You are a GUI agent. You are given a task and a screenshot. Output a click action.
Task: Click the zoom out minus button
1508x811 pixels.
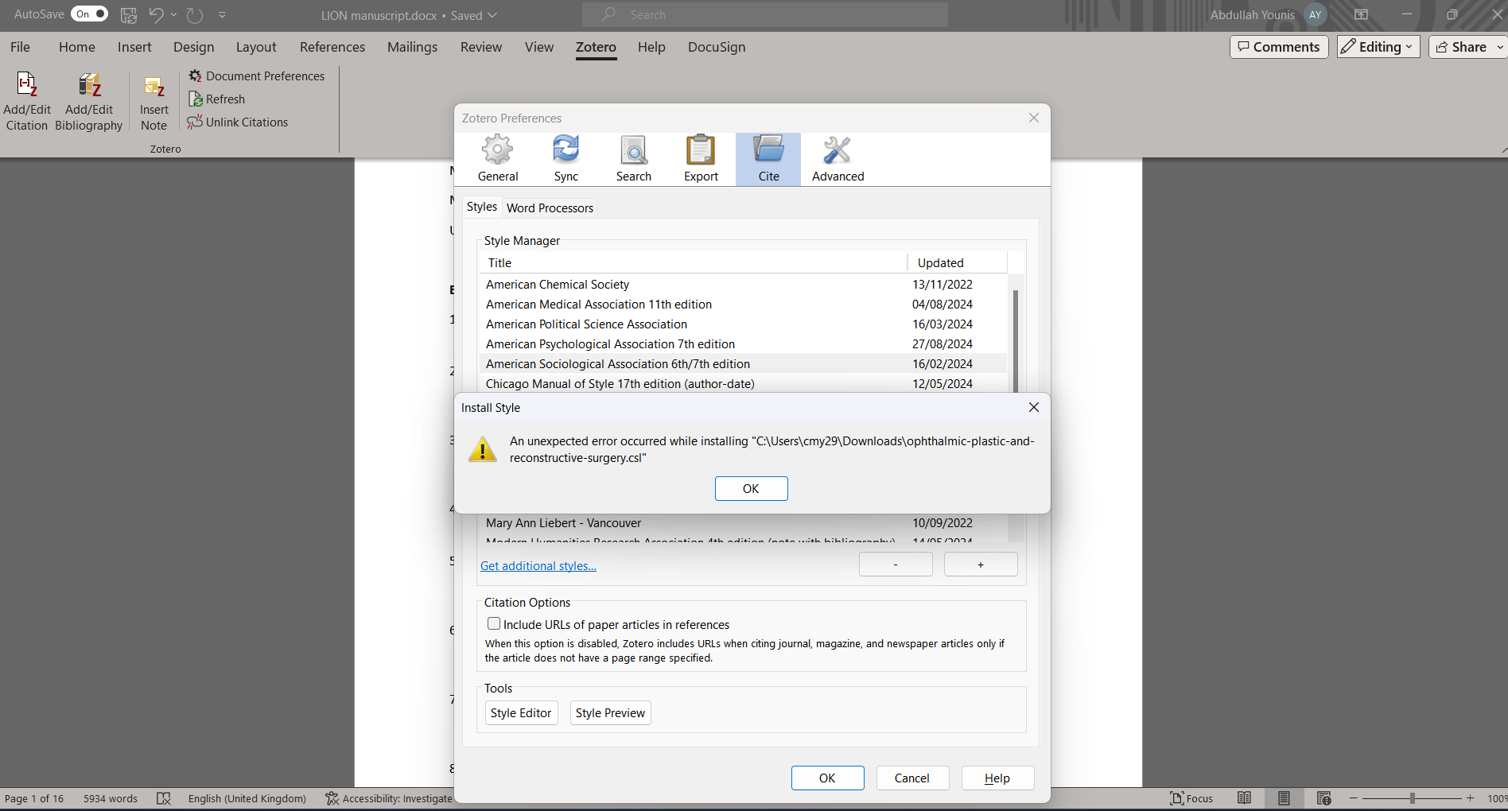point(1353,798)
